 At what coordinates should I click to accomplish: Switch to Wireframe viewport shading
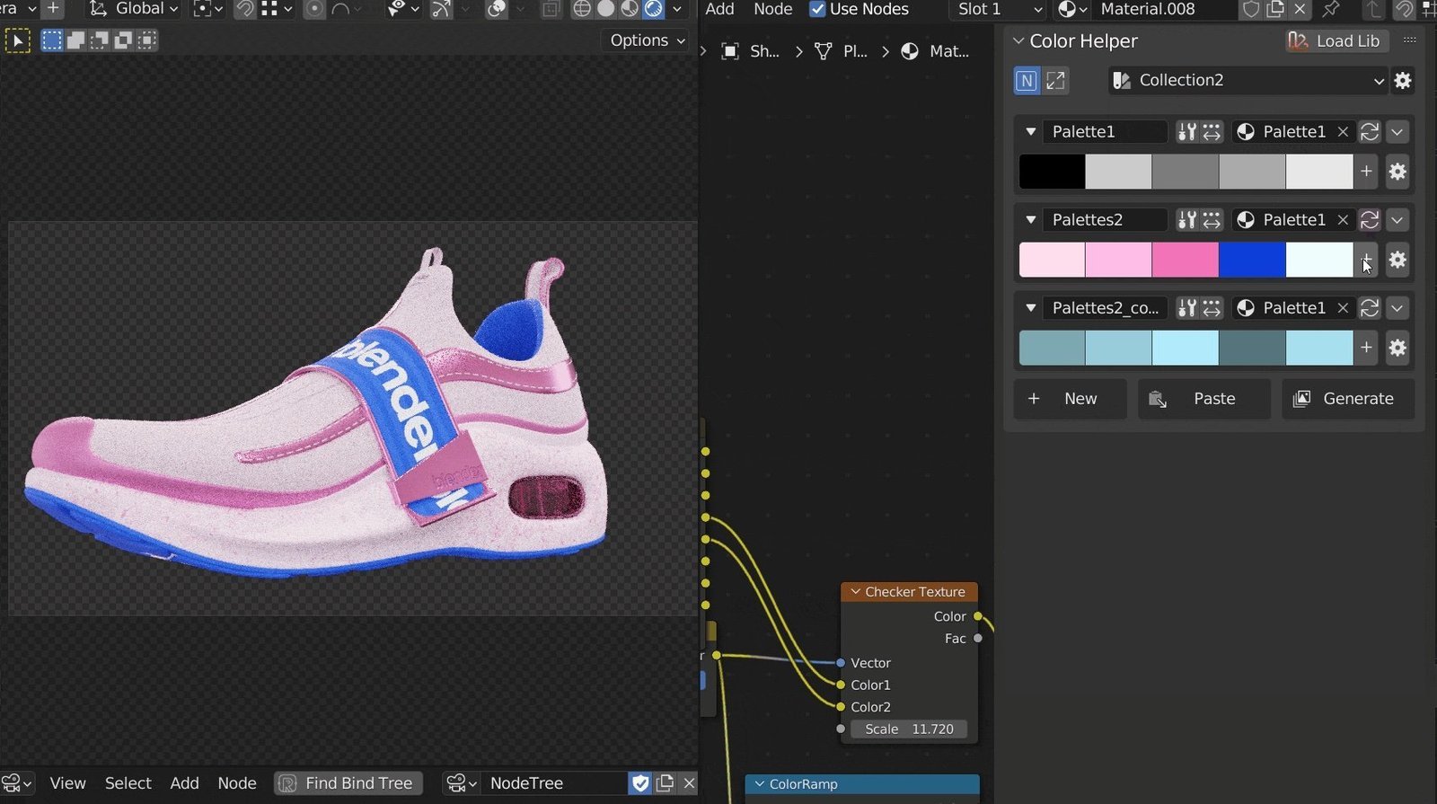582,9
